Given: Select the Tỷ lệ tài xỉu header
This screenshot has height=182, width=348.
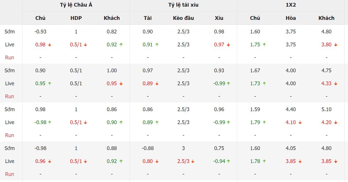Looking at the screenshot, I should [183, 5].
